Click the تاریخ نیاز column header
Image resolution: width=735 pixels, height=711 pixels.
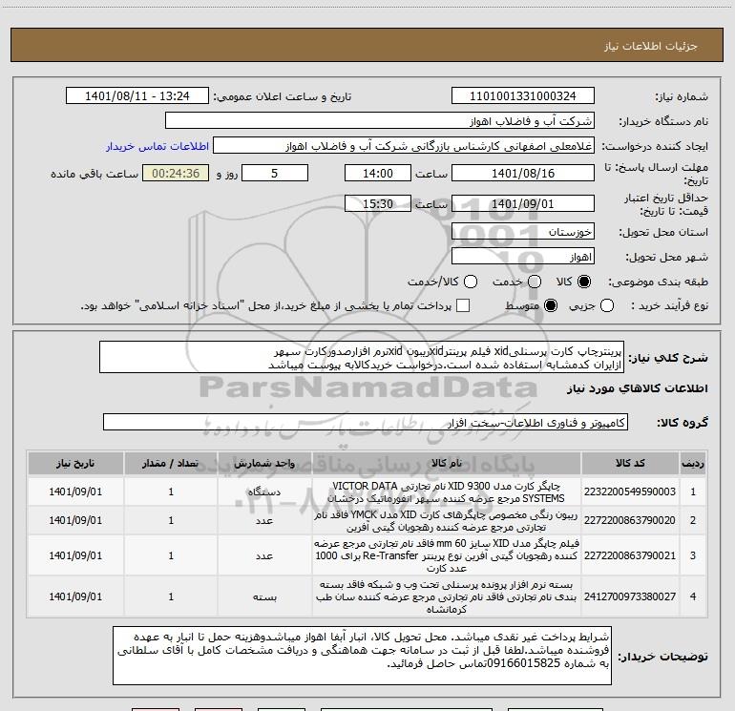tap(75, 463)
